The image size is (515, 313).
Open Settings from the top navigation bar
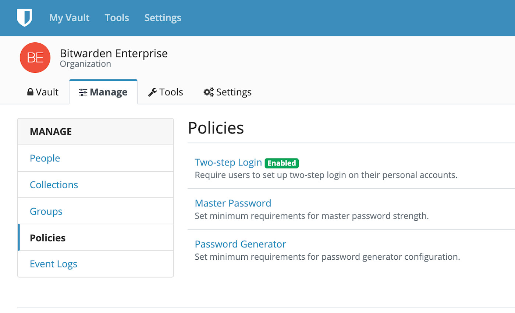[163, 17]
